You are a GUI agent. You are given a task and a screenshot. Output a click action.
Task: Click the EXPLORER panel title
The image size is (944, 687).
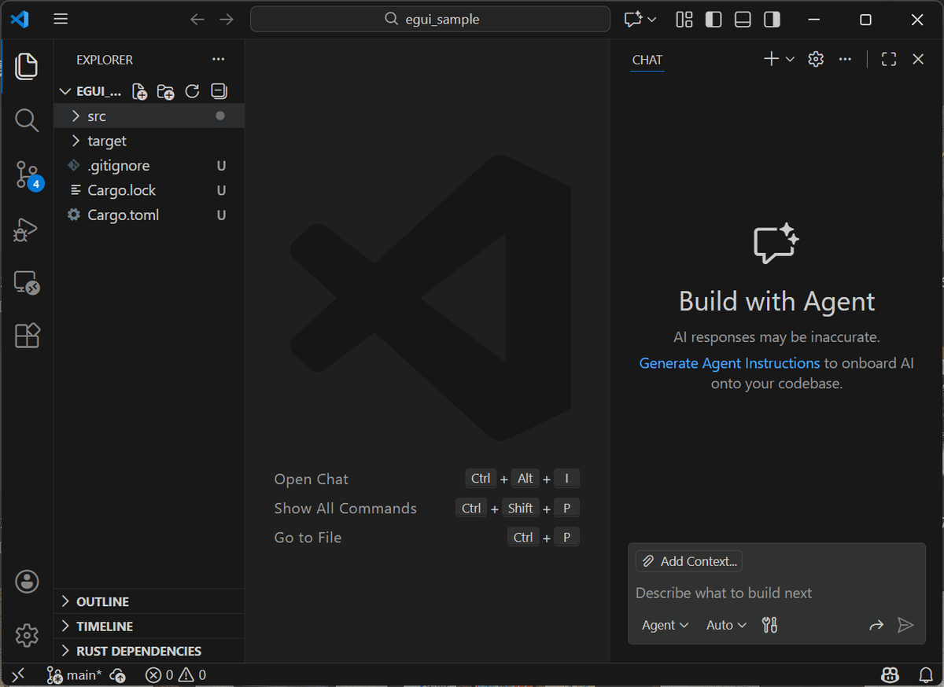[x=105, y=60]
